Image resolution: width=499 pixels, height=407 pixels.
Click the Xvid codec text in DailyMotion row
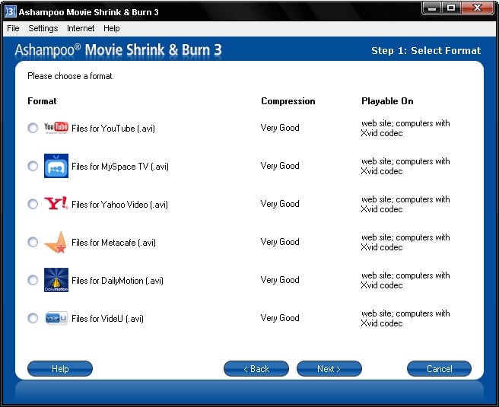click(x=382, y=285)
